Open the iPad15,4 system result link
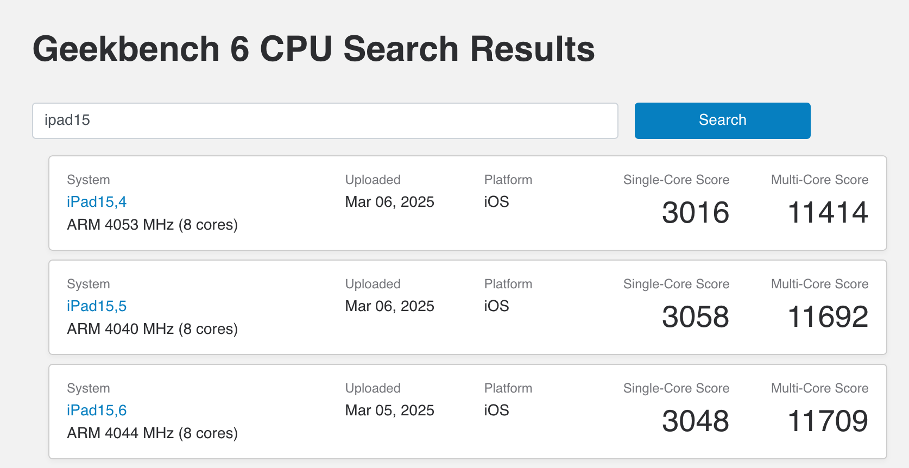Viewport: 909px width, 468px height. click(97, 202)
